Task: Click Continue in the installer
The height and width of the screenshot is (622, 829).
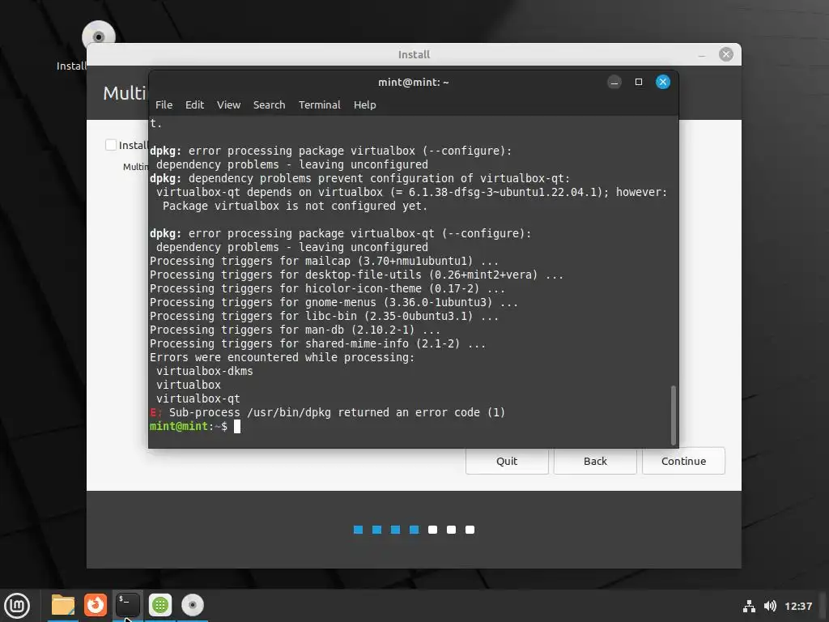Action: coord(683,461)
